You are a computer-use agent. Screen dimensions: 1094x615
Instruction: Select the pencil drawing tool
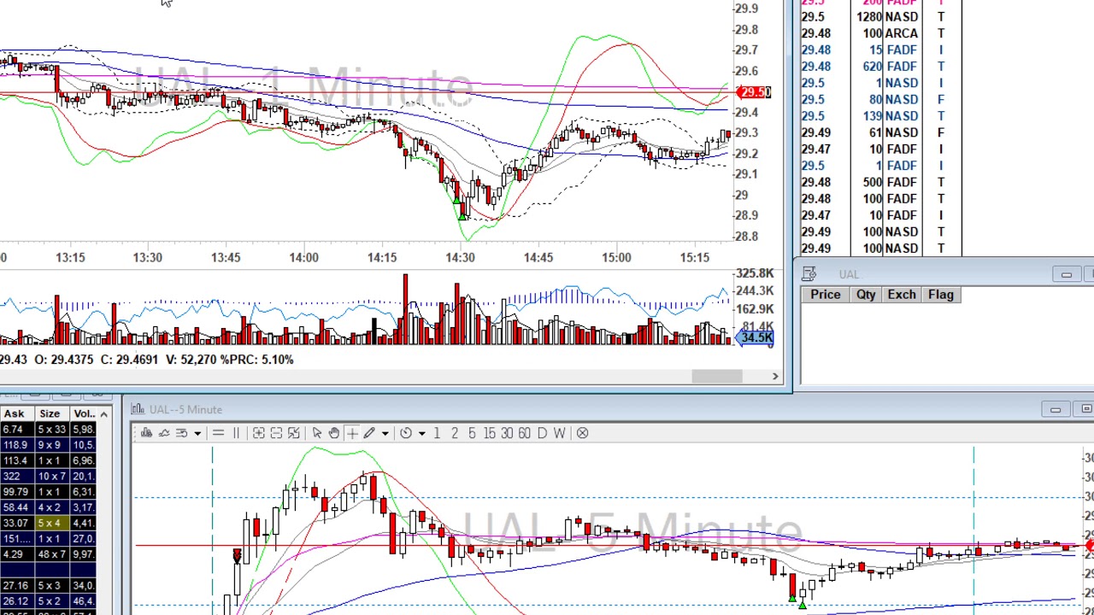tap(369, 433)
